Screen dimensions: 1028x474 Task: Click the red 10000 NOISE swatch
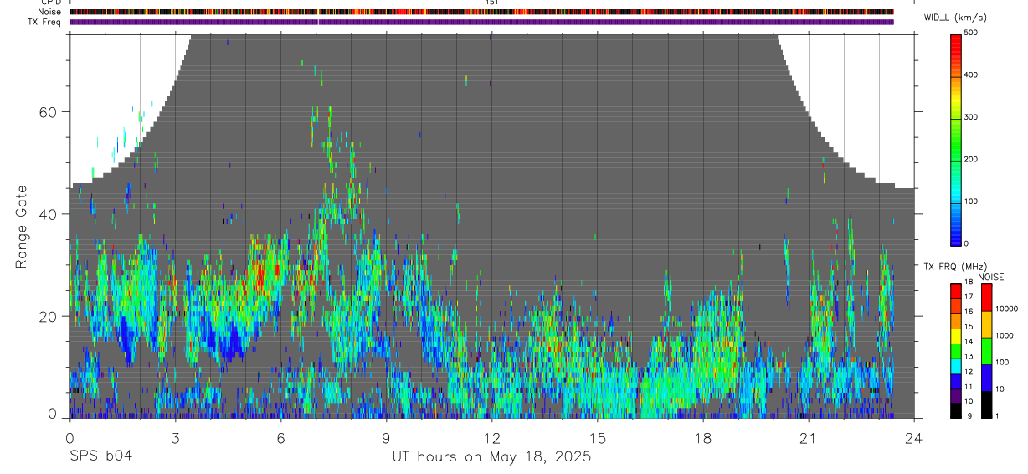[x=987, y=298]
